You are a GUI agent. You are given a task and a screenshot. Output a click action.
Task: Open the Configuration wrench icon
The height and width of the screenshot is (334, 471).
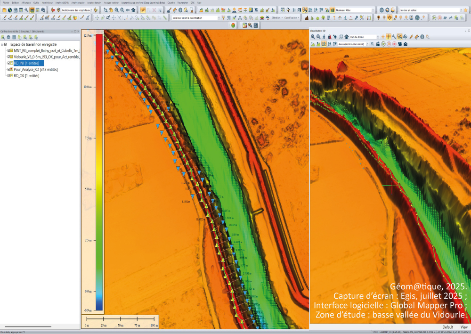(x=26, y=10)
